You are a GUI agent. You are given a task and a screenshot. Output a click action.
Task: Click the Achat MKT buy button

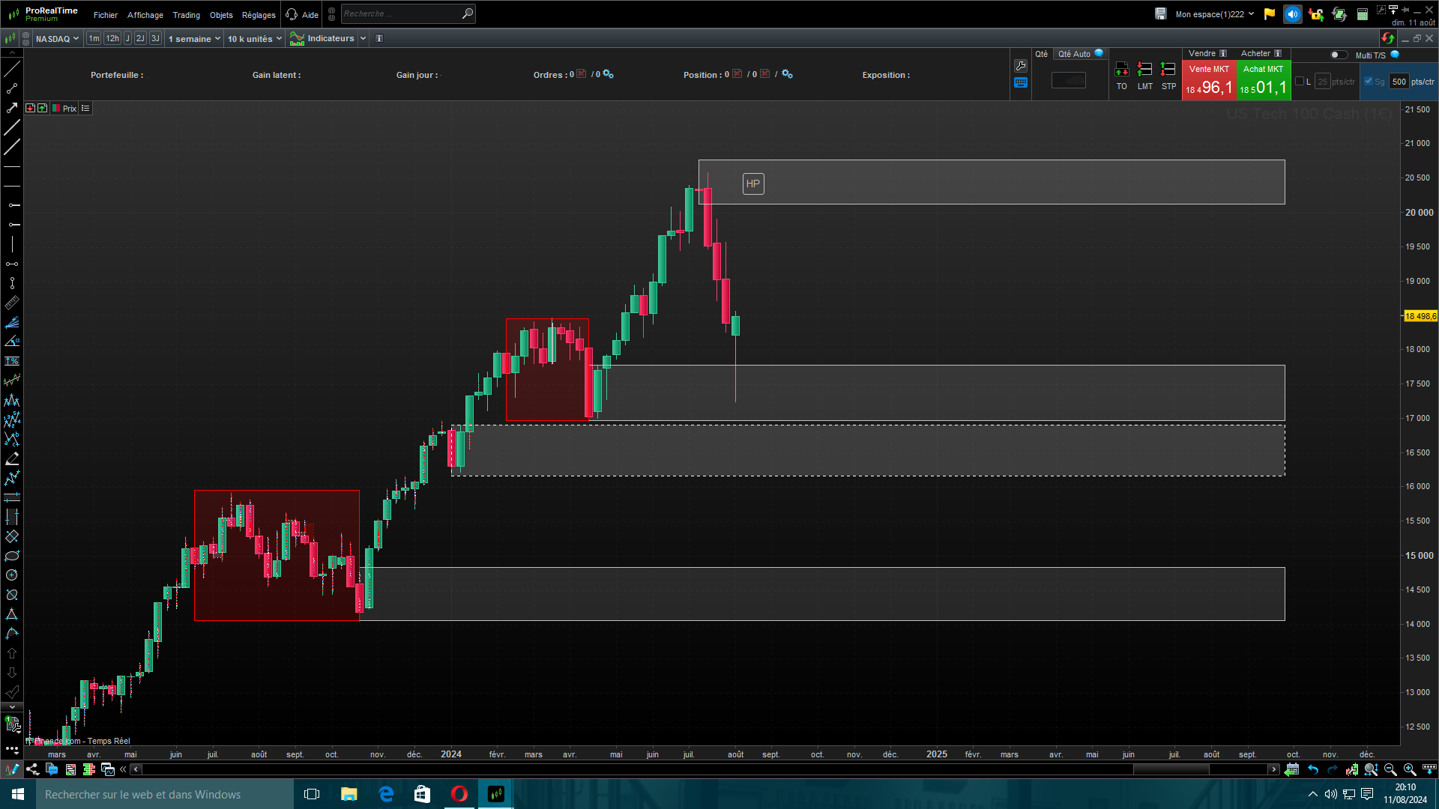[x=1263, y=81]
